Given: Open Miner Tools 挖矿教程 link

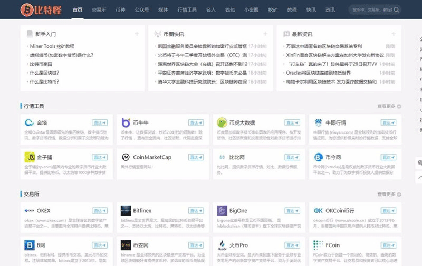Looking at the screenshot, I should (52, 46).
